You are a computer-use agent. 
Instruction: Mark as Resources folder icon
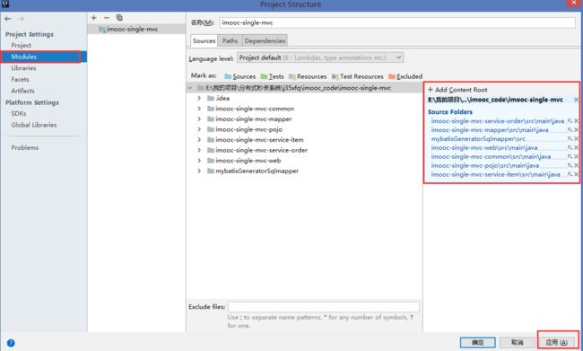click(x=292, y=76)
